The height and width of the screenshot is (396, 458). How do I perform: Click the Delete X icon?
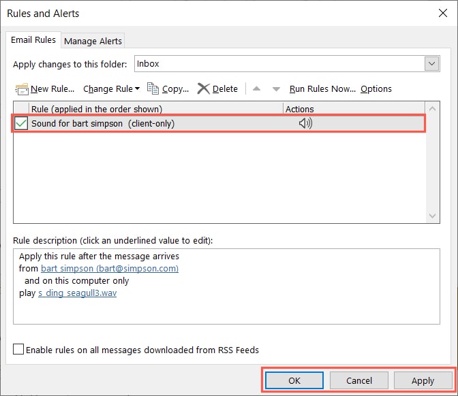coord(203,88)
